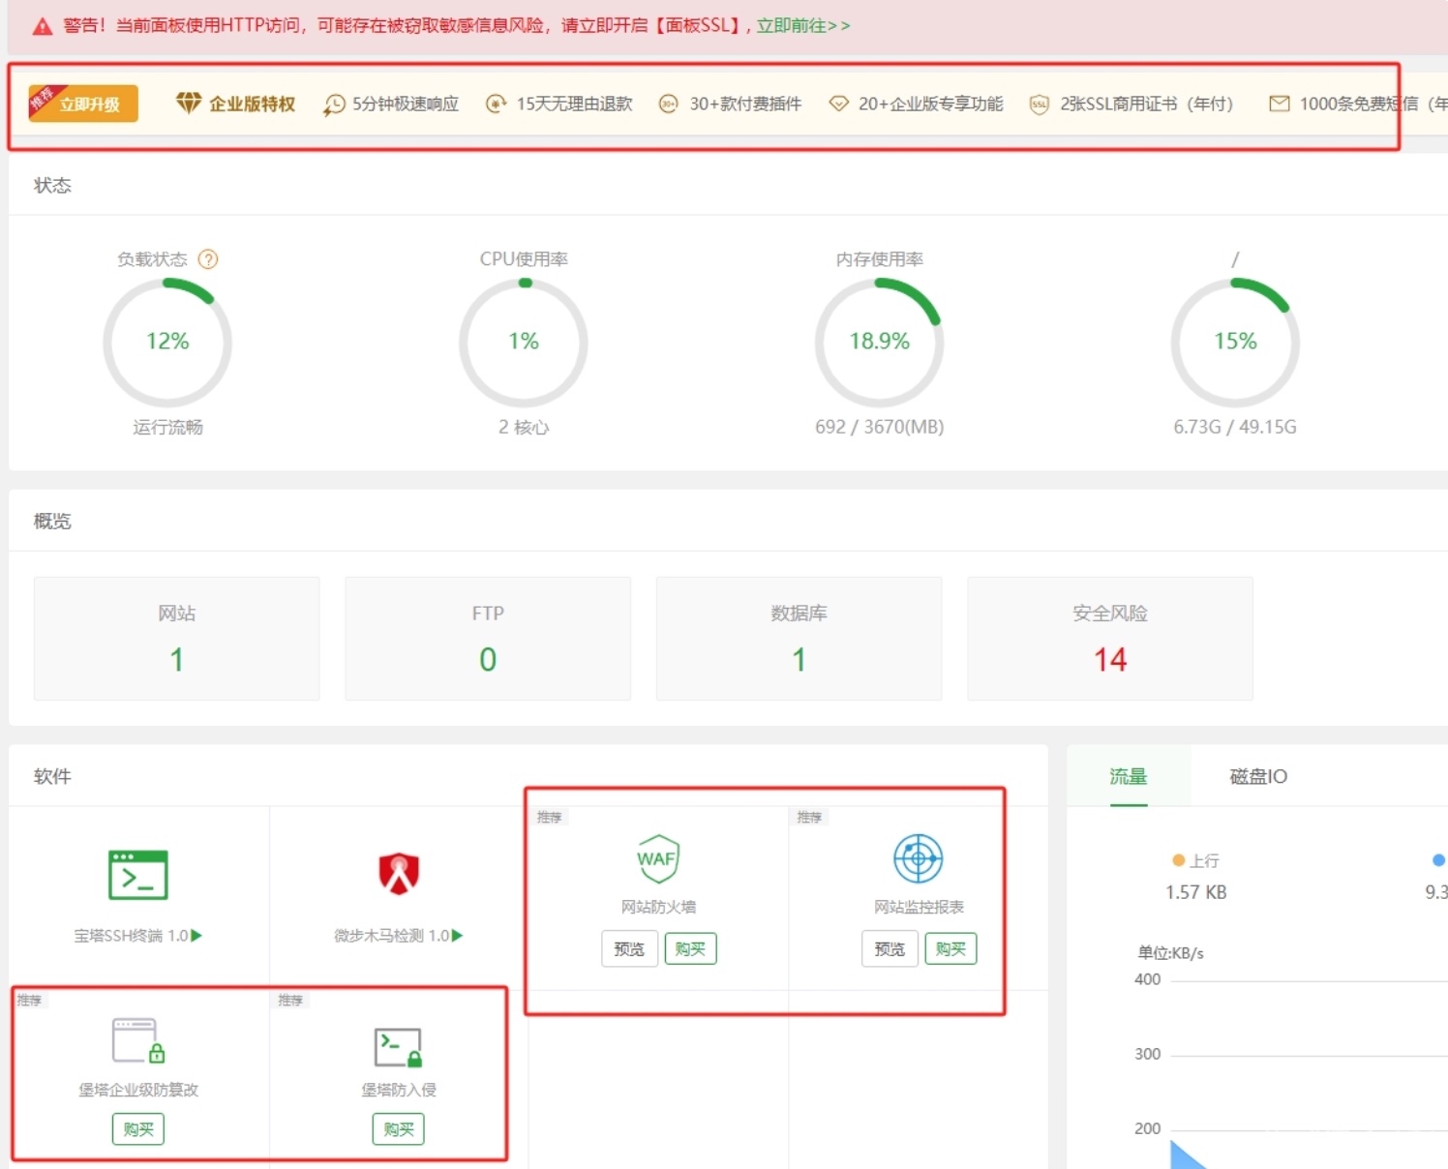Open the 网站 overview card
Viewport: 1448px width, 1169px height.
176,639
